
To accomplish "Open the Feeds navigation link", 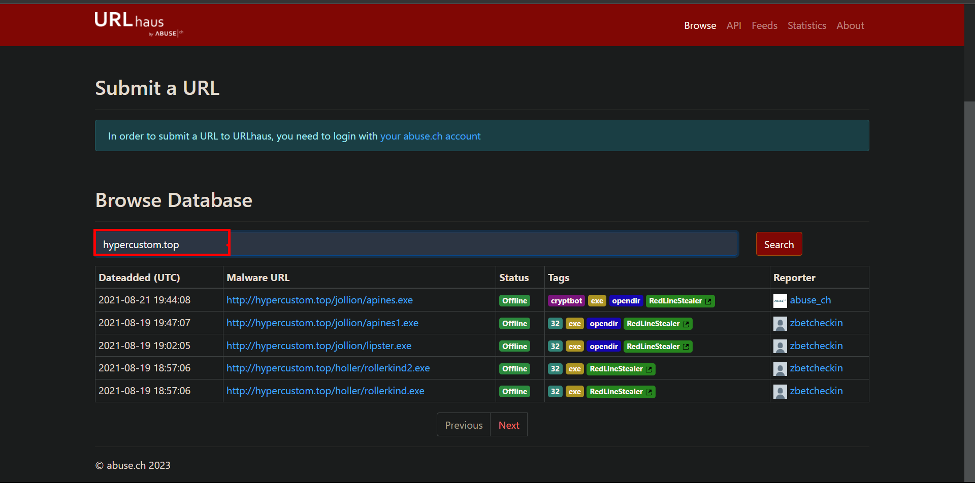I will tap(764, 25).
